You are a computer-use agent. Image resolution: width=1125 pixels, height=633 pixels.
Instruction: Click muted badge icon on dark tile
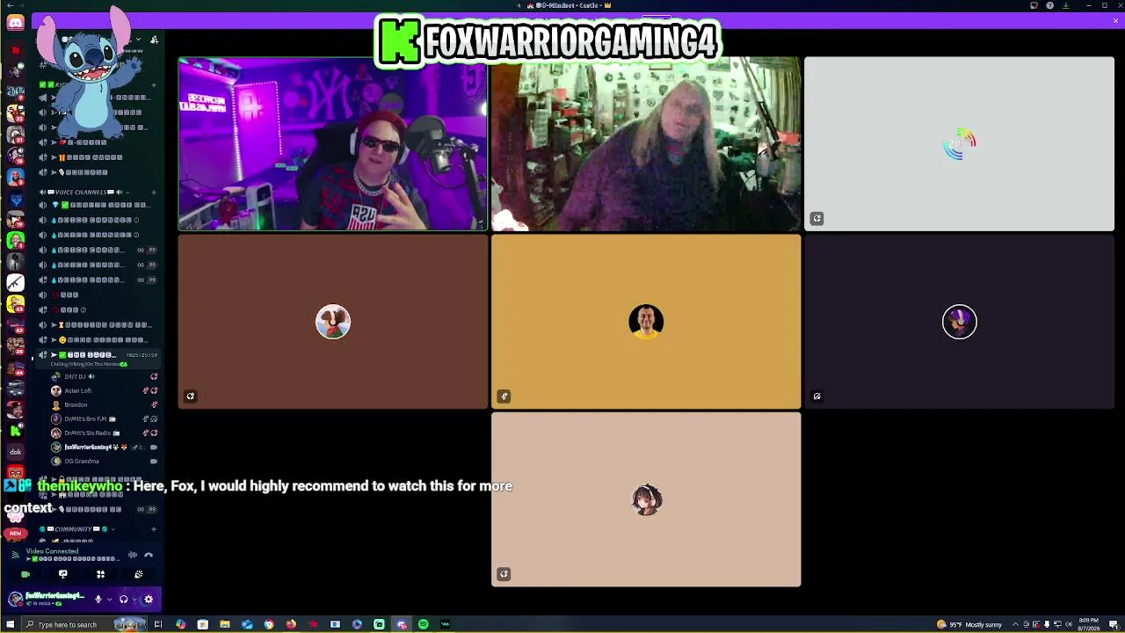click(817, 397)
